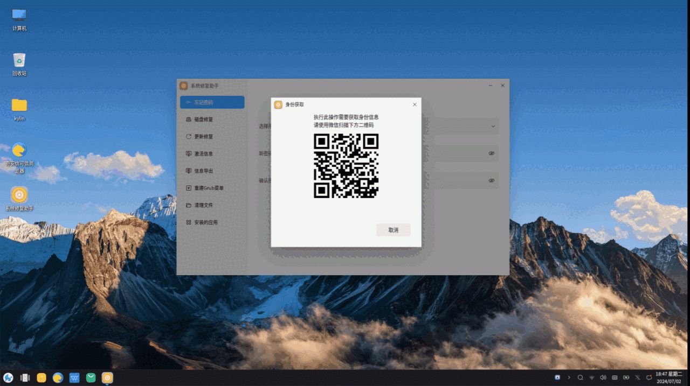Screen dimensions: 690x386
Task: Toggle confirm password visibility eye icon
Action: click(x=491, y=180)
